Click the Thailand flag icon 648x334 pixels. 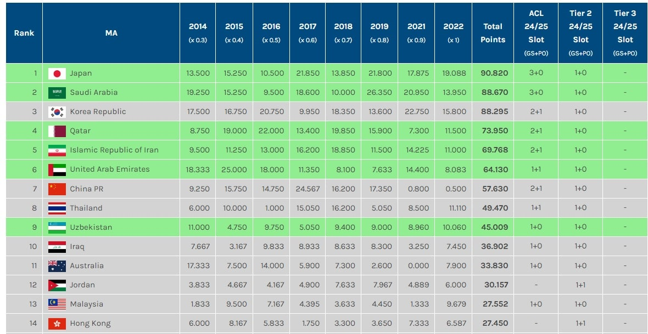tap(57, 208)
